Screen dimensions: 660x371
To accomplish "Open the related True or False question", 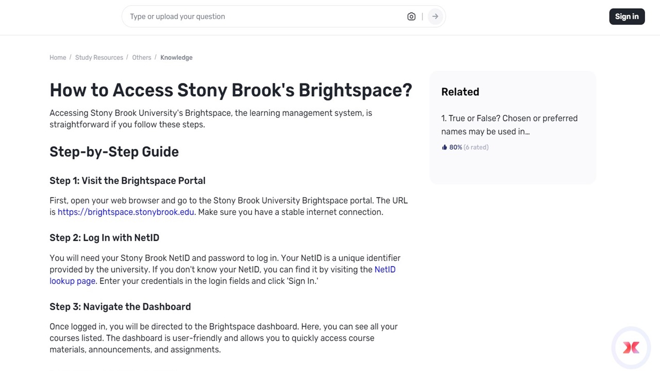I will [509, 125].
